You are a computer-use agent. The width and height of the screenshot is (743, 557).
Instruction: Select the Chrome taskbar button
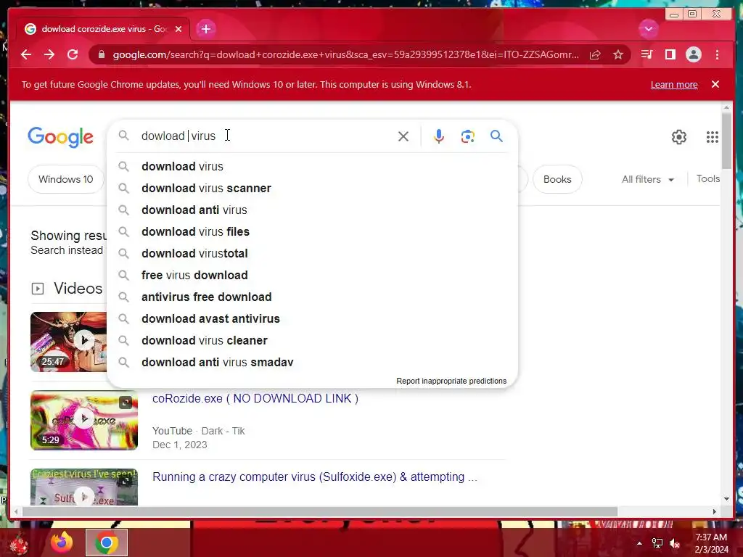pos(106,542)
